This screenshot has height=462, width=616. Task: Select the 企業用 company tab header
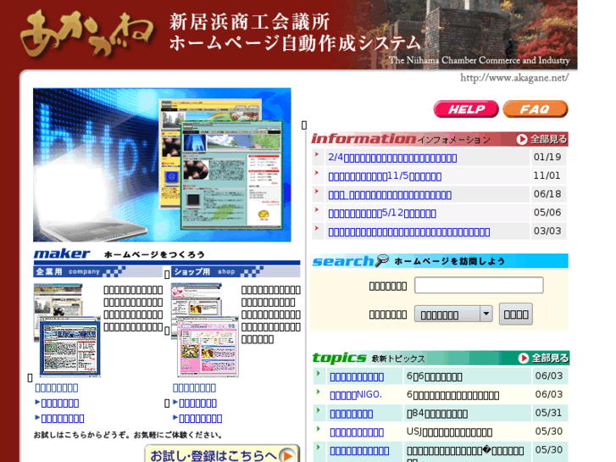[97, 272]
